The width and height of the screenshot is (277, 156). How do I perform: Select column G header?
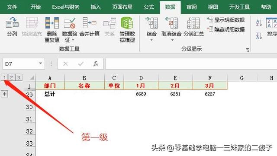point(242,78)
